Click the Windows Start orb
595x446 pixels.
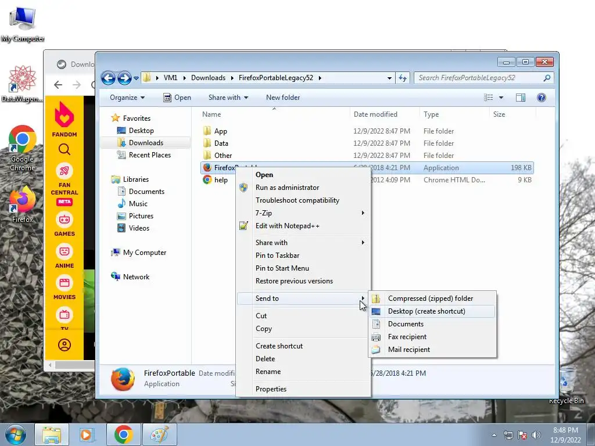pos(16,434)
